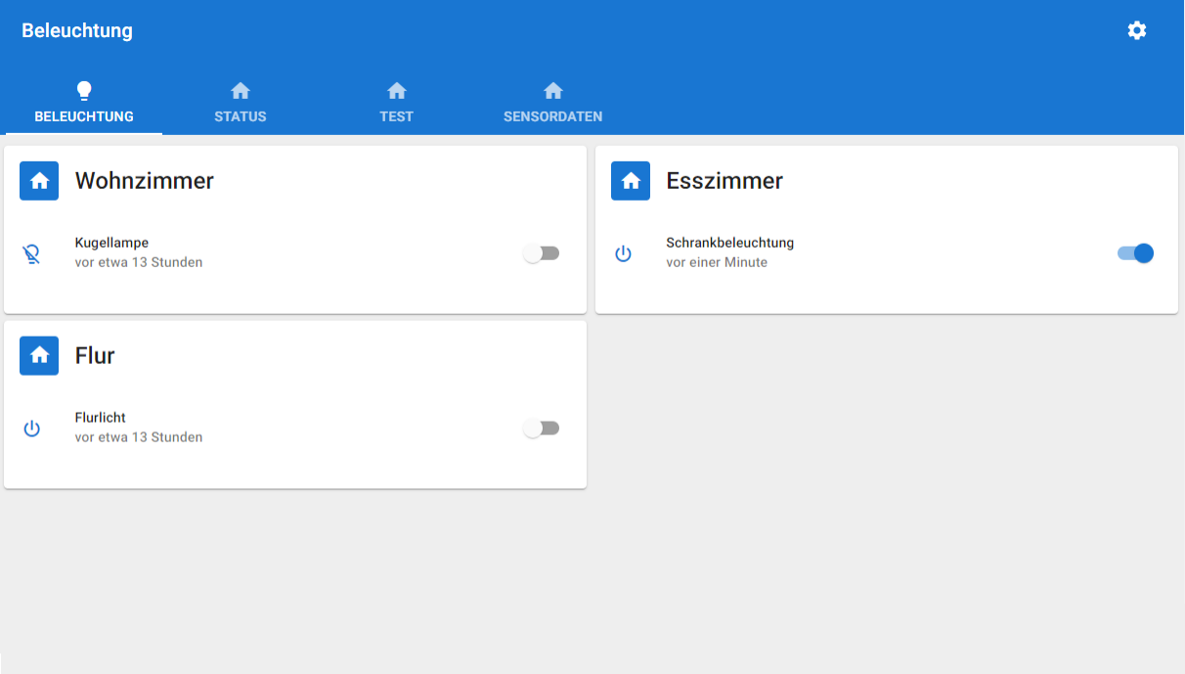Click the Schrankbeleuchtung entity name
This screenshot has height=674, width=1185.
tap(729, 243)
